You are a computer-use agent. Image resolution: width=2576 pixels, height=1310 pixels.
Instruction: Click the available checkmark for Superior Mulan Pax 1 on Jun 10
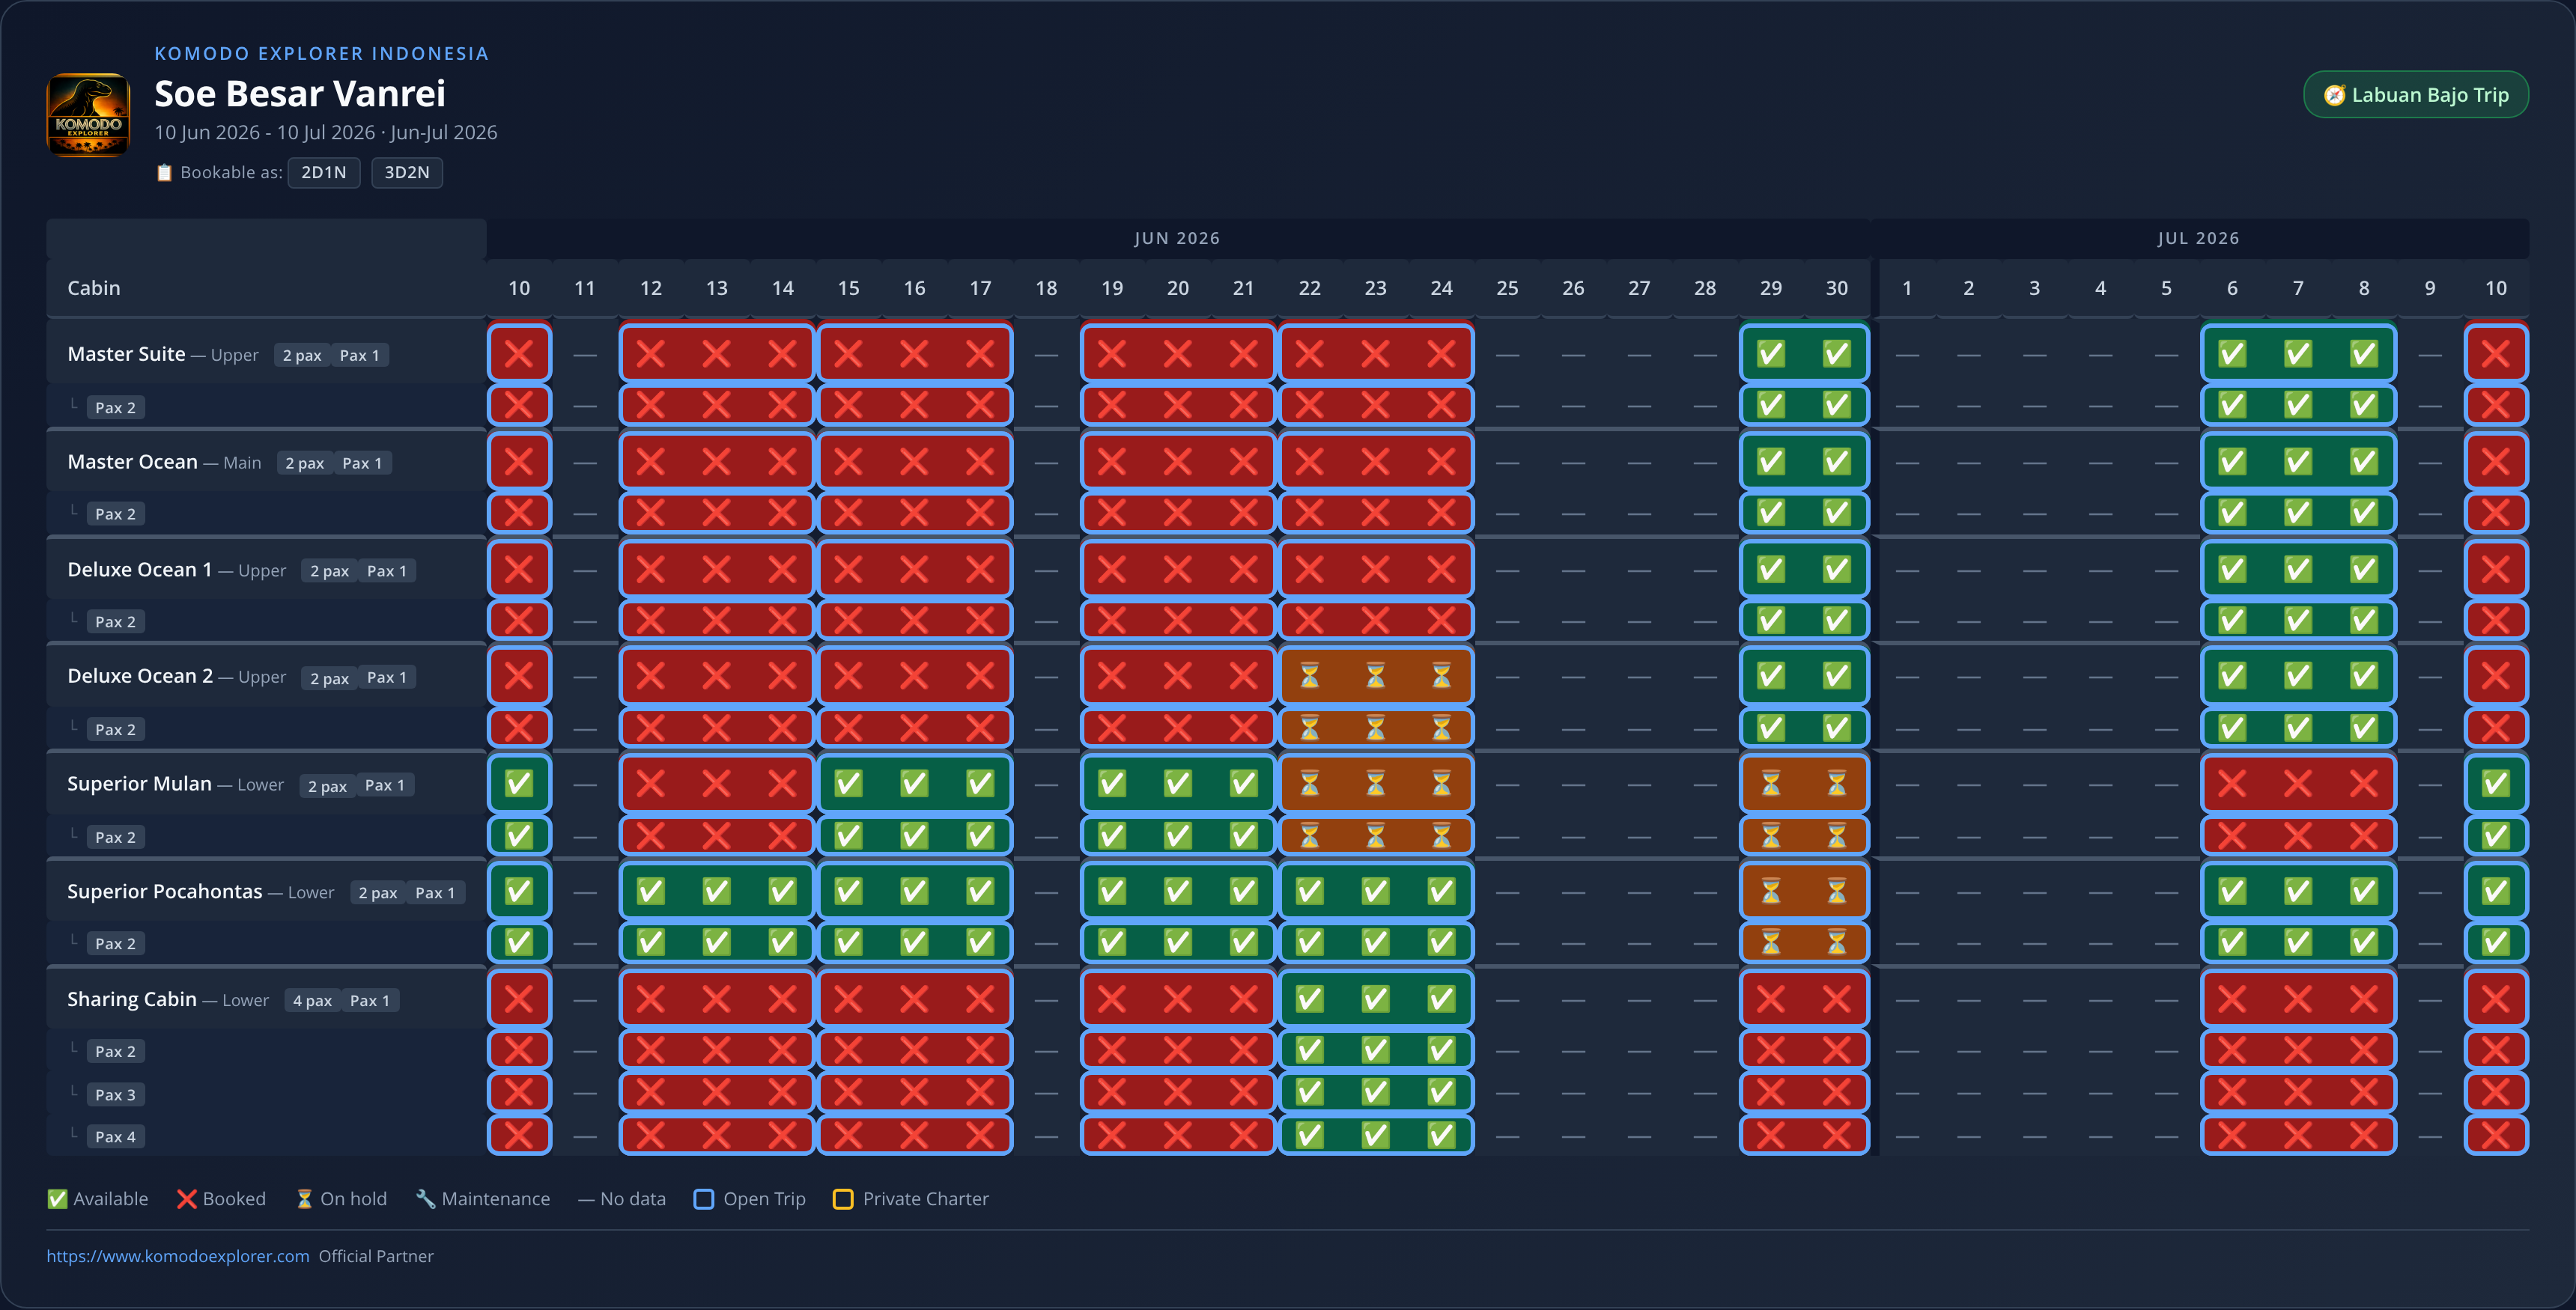point(519,784)
